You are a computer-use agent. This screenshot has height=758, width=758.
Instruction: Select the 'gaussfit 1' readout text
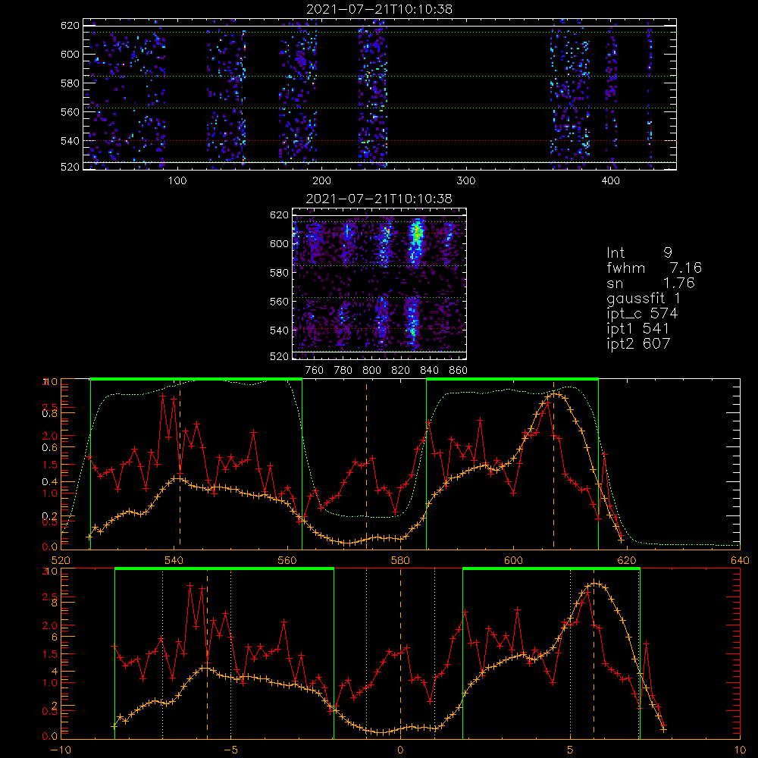(x=644, y=298)
